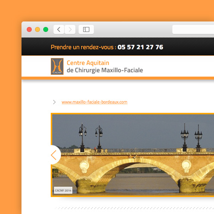This screenshot has height=214, width=214.
Task: Click the browser forward arrow button
Action: [70, 29]
